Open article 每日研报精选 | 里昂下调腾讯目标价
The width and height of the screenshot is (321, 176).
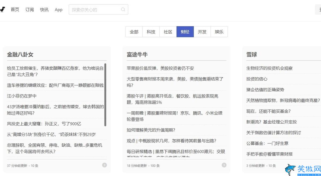pos(176,153)
